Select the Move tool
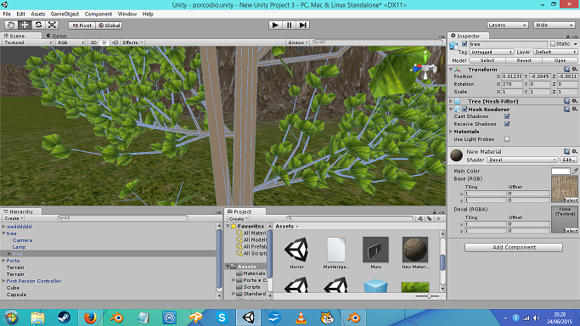Screen dimensions: 580x326 (25, 25)
